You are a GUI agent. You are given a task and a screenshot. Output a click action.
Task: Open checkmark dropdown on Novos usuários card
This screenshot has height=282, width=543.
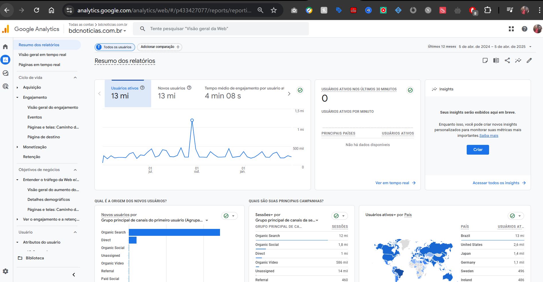229,216
